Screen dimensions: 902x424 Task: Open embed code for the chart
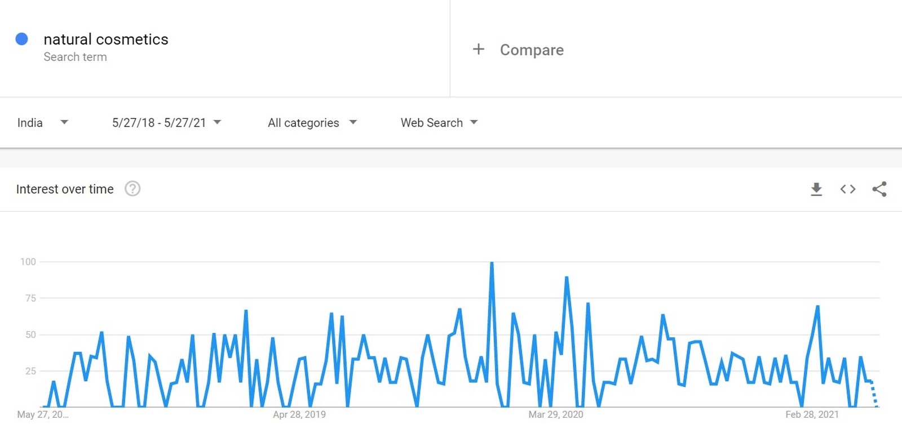click(x=848, y=189)
